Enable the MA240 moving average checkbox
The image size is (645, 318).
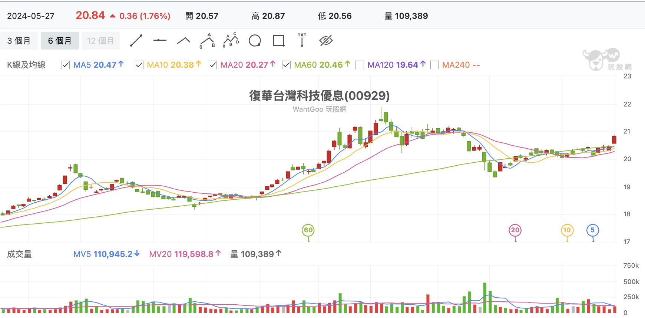click(x=434, y=65)
